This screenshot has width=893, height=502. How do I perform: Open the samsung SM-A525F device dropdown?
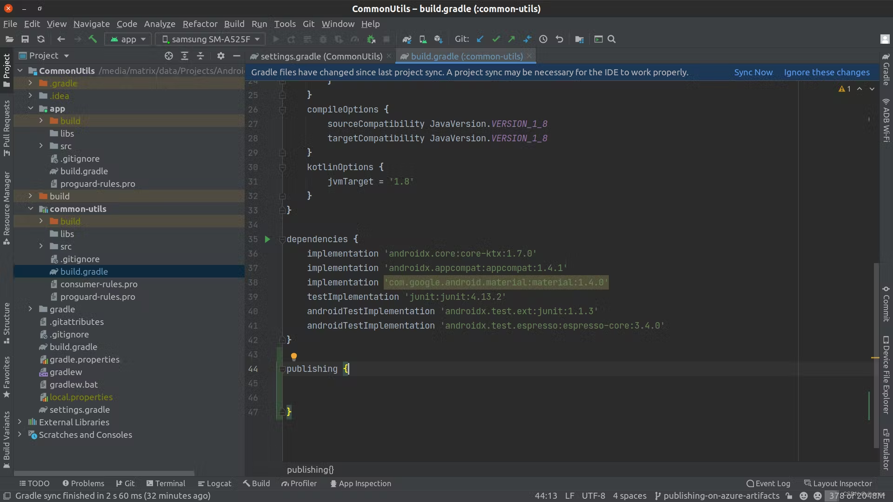[x=211, y=40]
